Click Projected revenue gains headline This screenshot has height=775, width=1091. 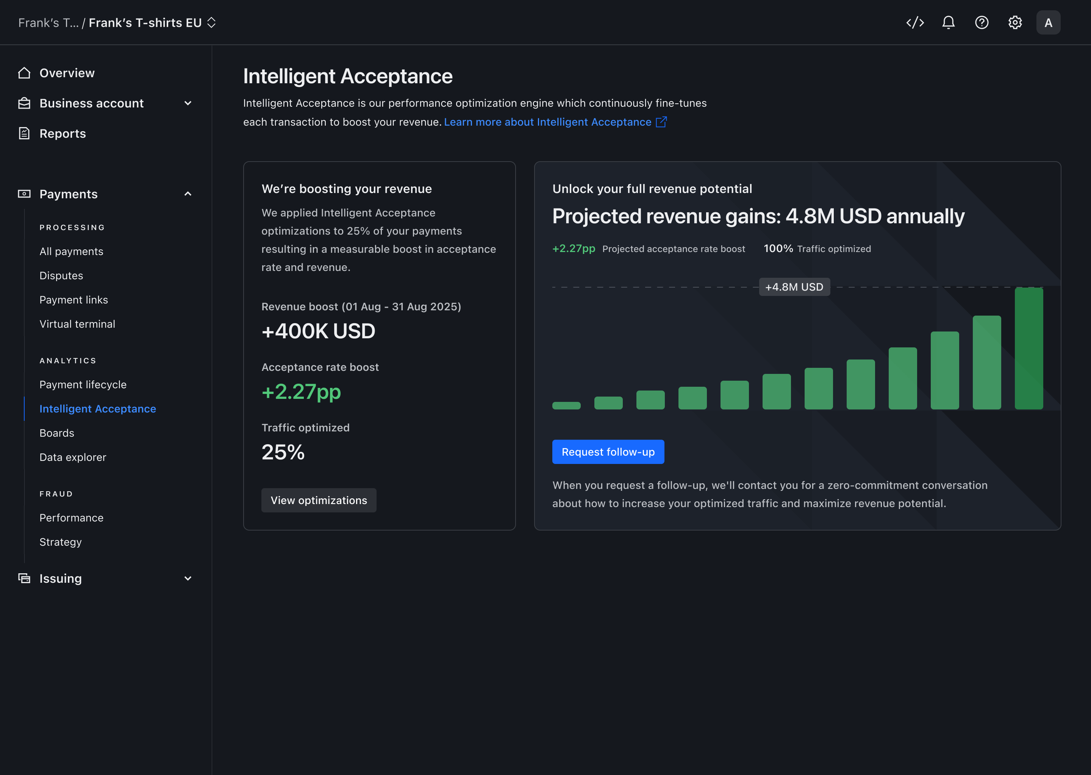[x=758, y=216]
